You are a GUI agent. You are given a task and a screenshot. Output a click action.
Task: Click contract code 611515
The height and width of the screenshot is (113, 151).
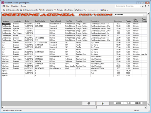tap(42, 24)
